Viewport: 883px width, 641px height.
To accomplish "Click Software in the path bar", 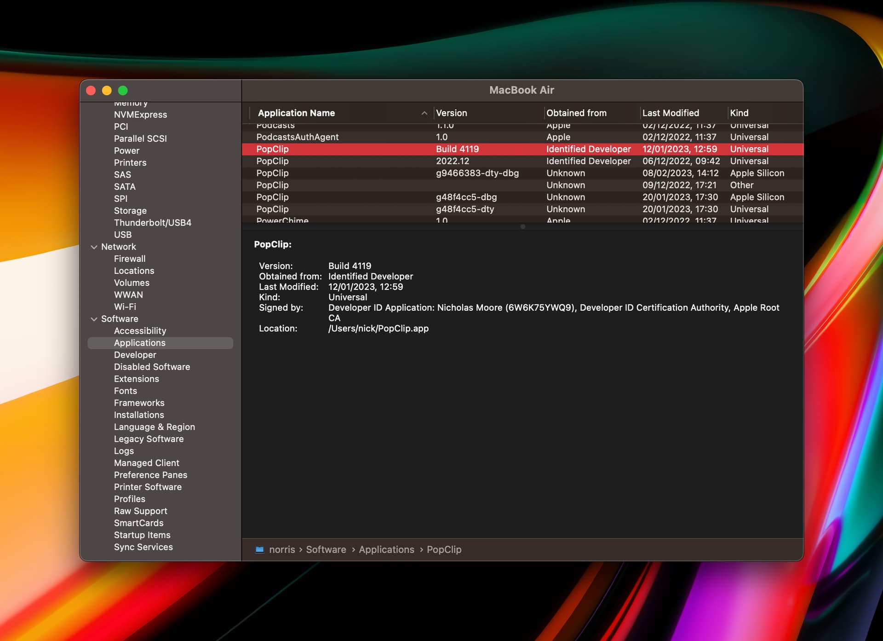I will pos(326,549).
